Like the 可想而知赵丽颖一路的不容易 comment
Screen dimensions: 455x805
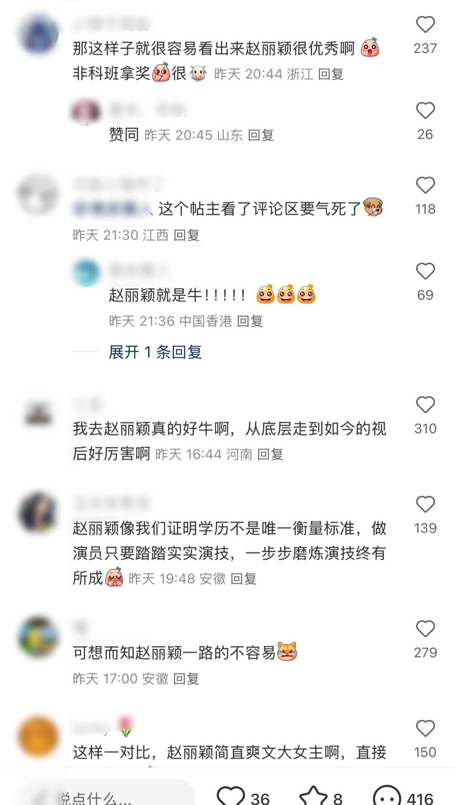pos(425,629)
